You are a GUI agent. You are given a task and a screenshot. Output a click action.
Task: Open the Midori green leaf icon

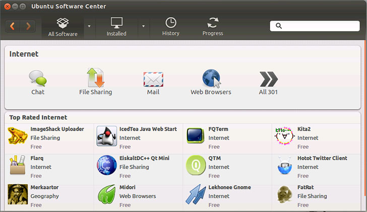pyautogui.click(x=107, y=194)
